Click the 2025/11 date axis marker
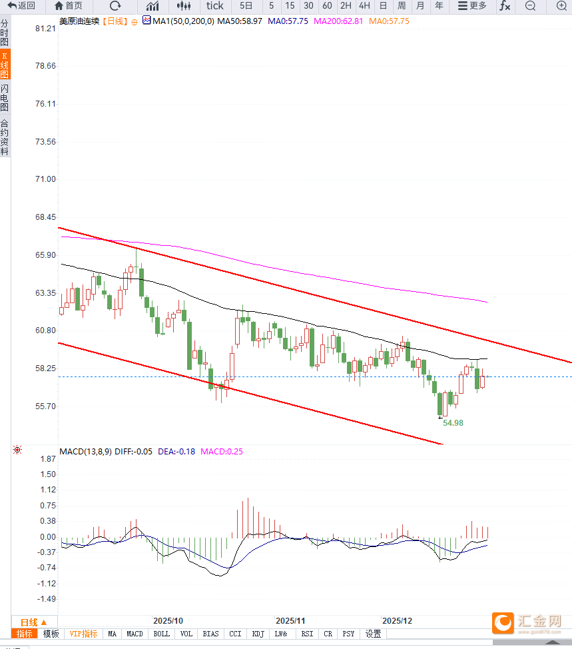572x649 pixels. pos(290,621)
